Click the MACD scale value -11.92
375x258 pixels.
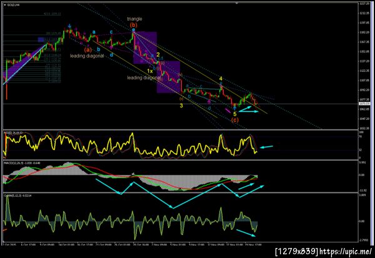point(362,191)
